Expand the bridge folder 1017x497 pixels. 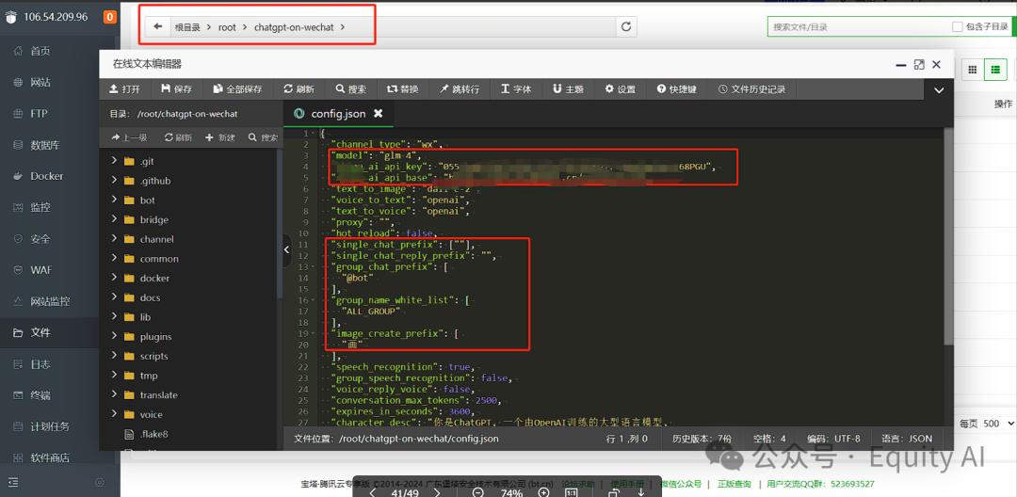tap(114, 219)
